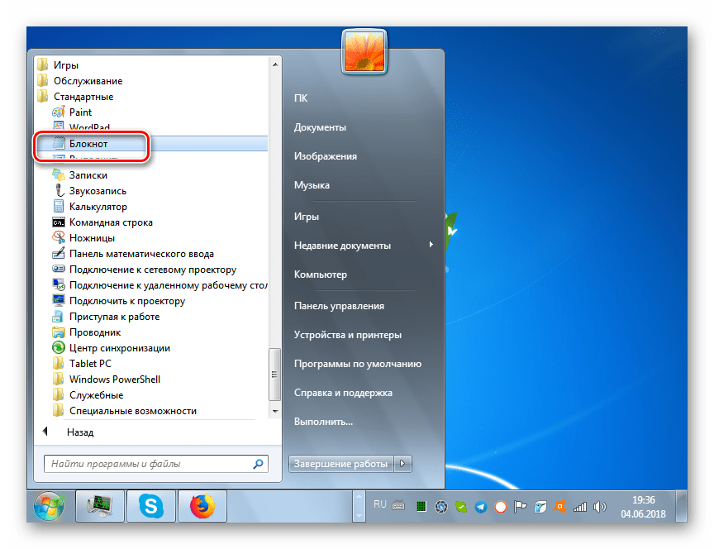Image resolution: width=714 pixels, height=549 pixels.
Task: Expand Недавние документы submenu arrow
Action: (431, 245)
